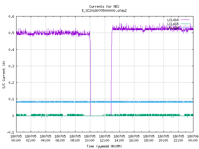Click the x-axis tick label 180705 02:00
199x149 pixels.
[31, 138]
